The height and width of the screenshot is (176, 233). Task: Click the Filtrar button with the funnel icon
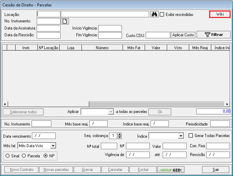pyautogui.click(x=214, y=35)
